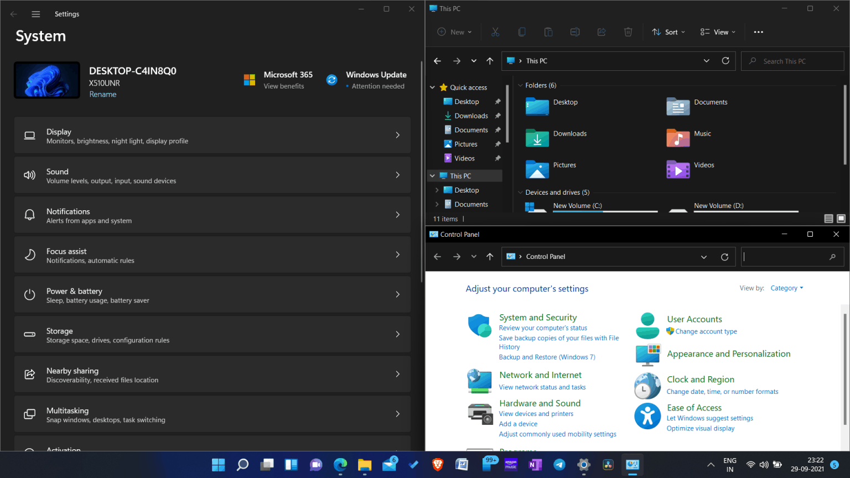Collapse the Devices and drives section
Viewport: 850px width, 478px height.
click(519, 192)
